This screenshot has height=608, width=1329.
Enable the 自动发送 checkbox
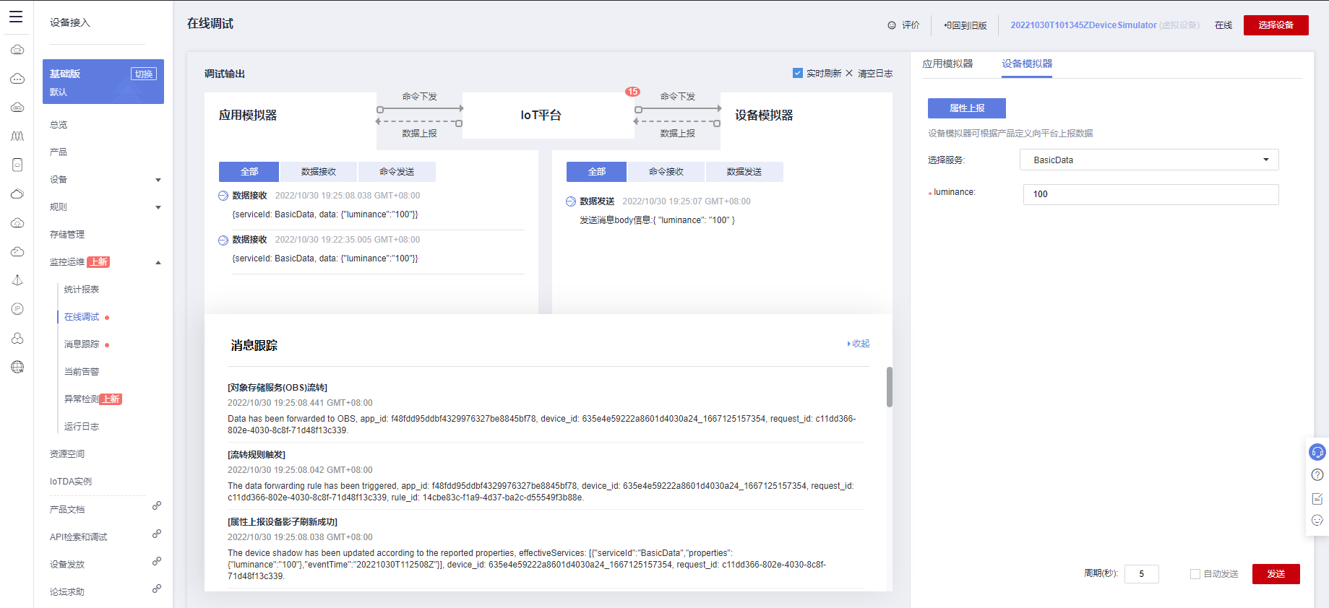1195,574
